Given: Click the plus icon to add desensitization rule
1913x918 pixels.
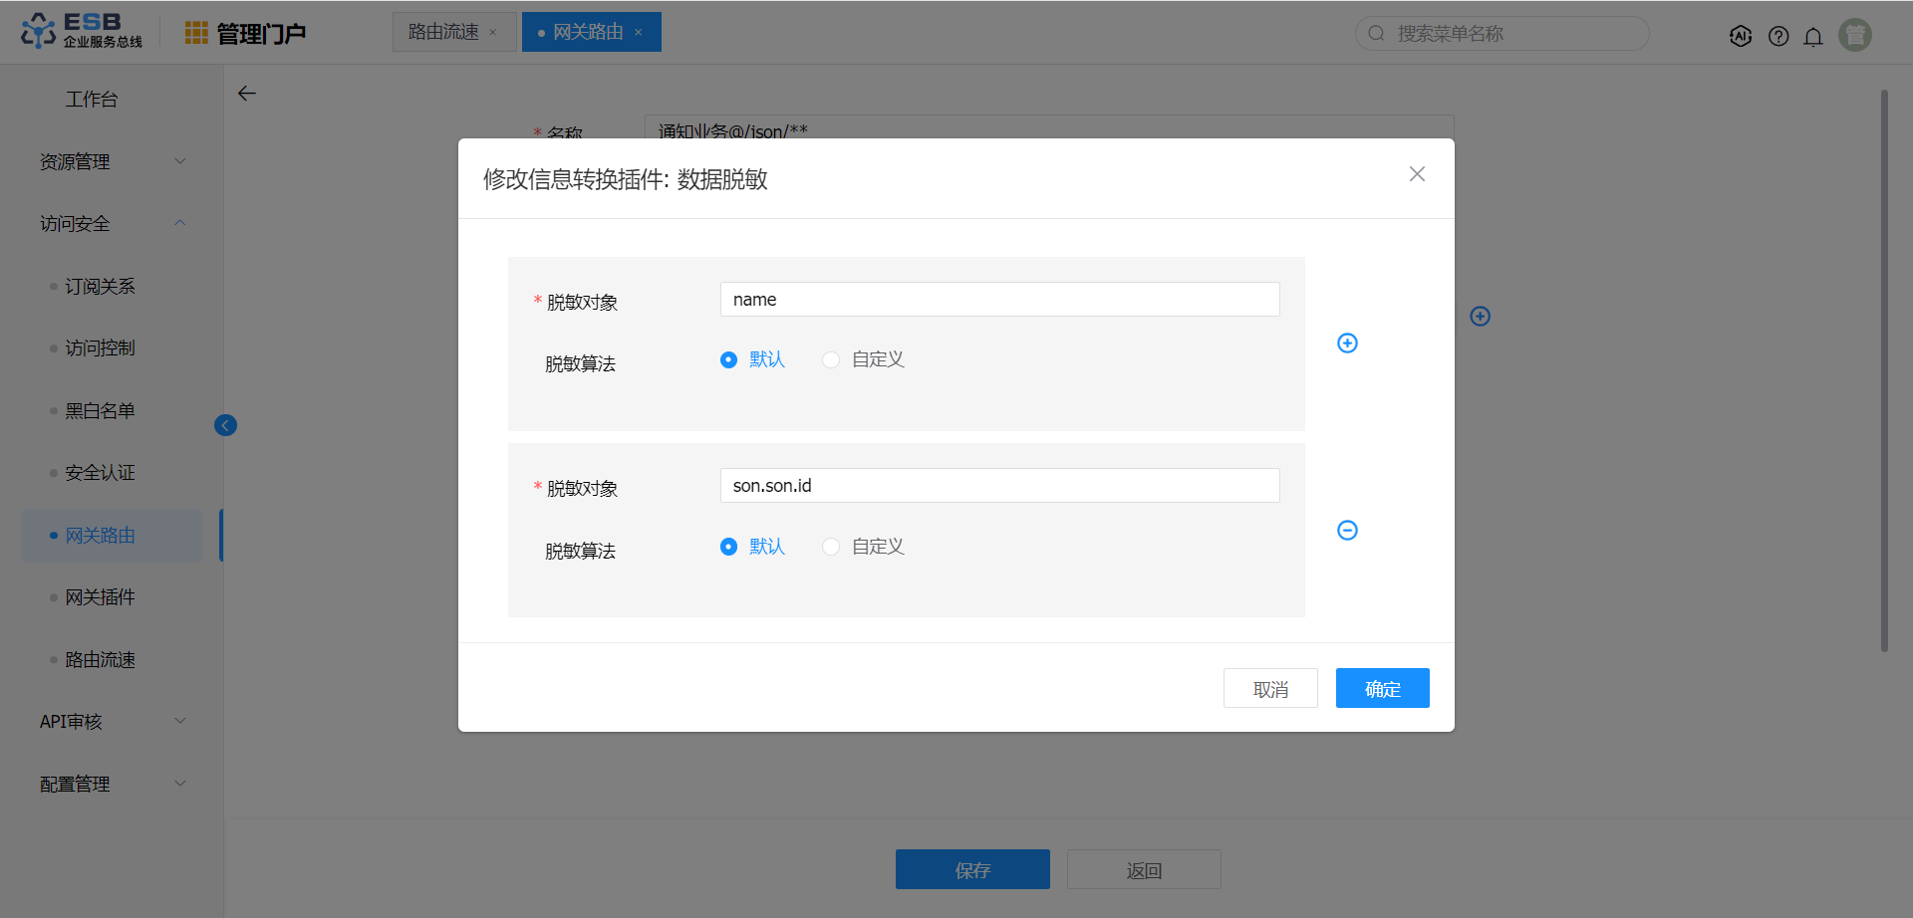Looking at the screenshot, I should point(1347,344).
